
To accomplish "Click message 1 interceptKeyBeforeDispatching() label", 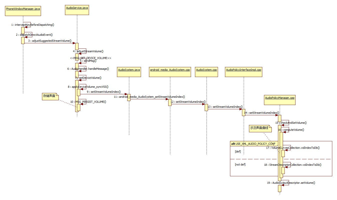I will point(33,25).
